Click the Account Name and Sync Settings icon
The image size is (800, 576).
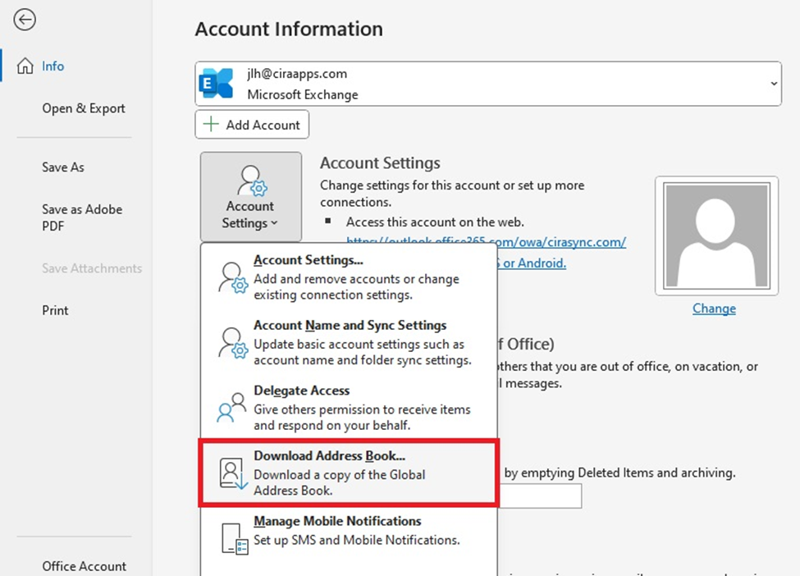click(233, 342)
